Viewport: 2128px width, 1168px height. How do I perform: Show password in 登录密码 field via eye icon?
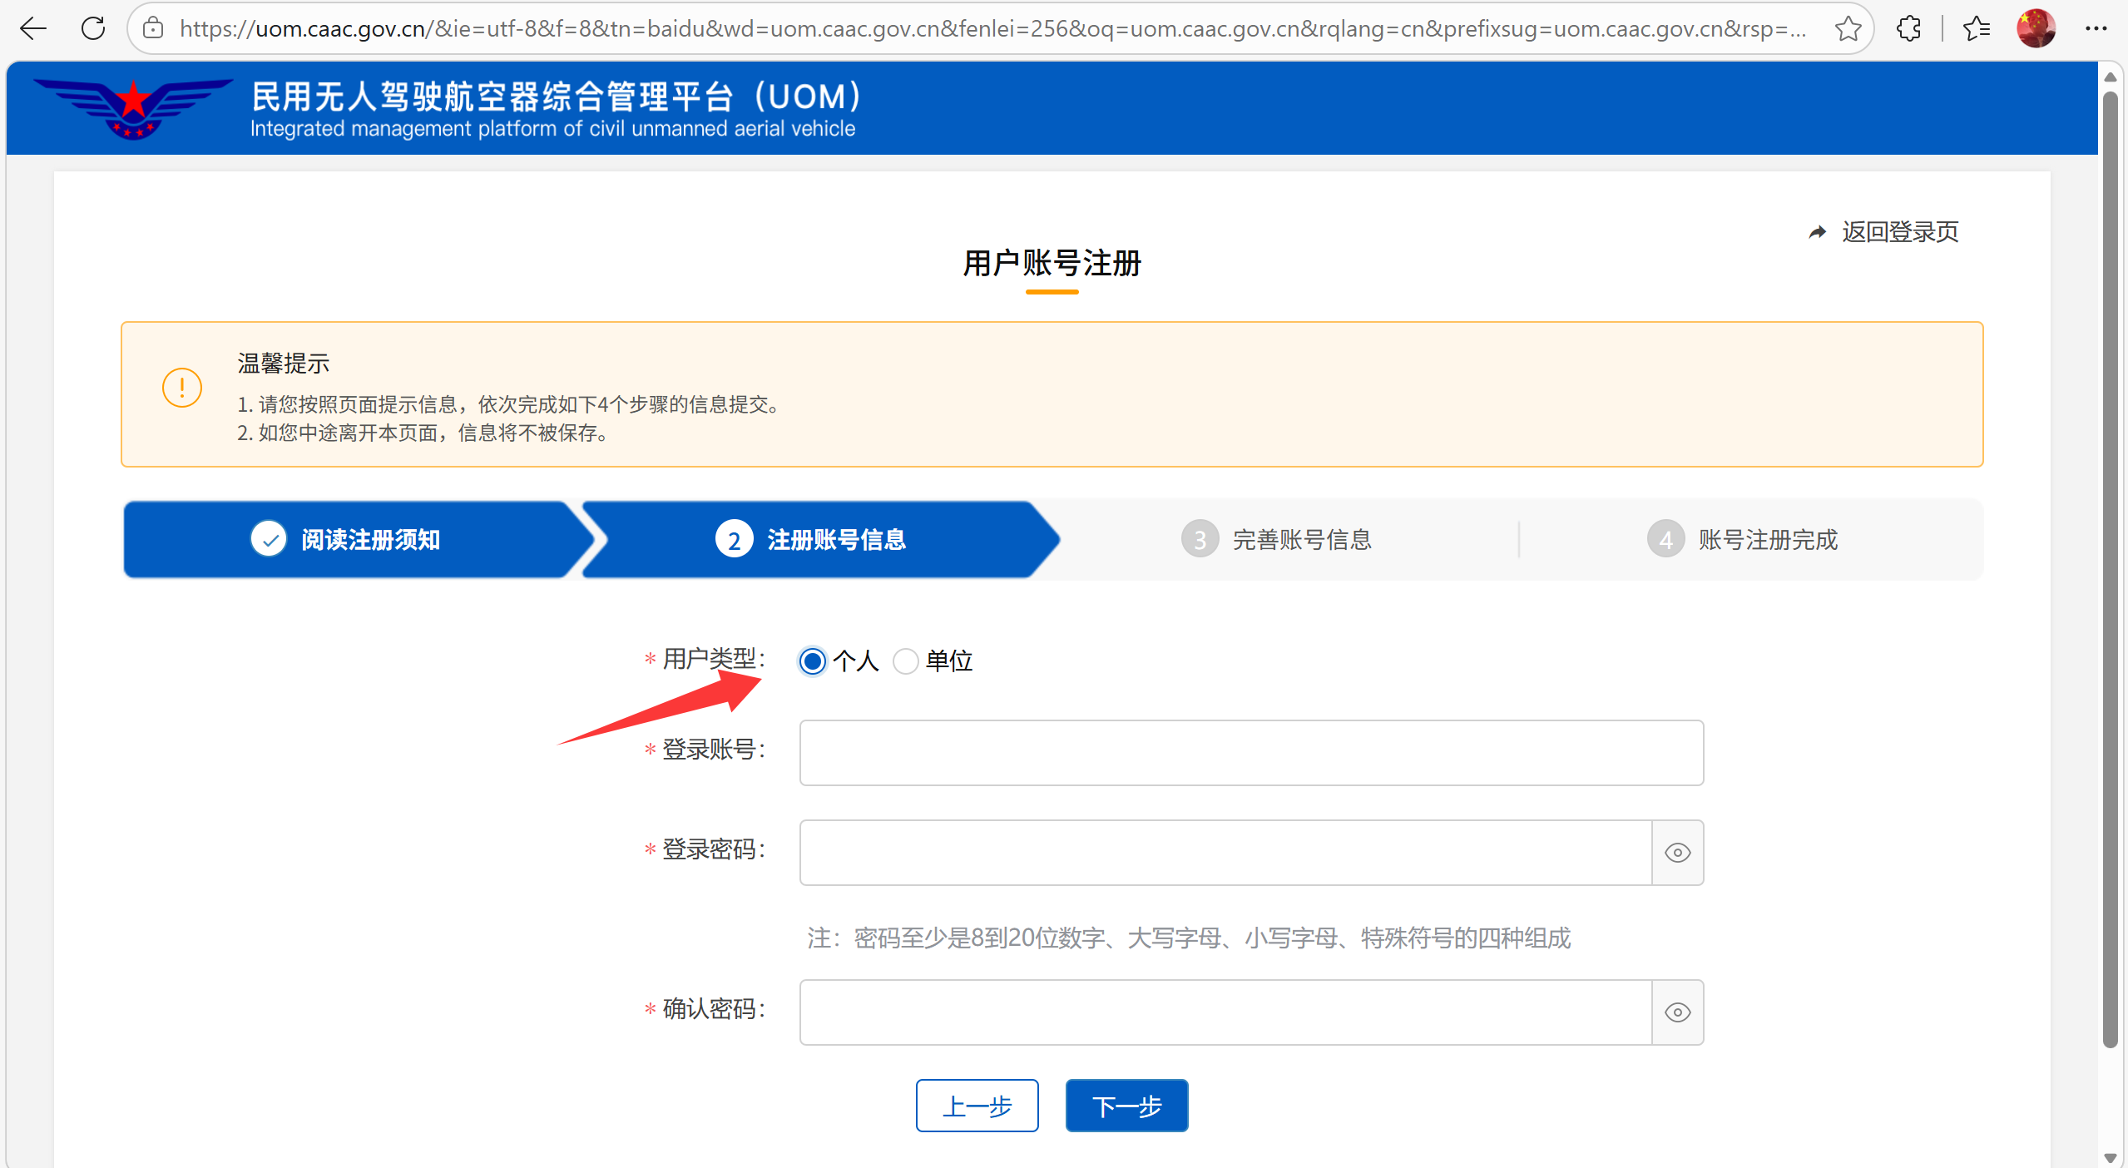[x=1678, y=853]
